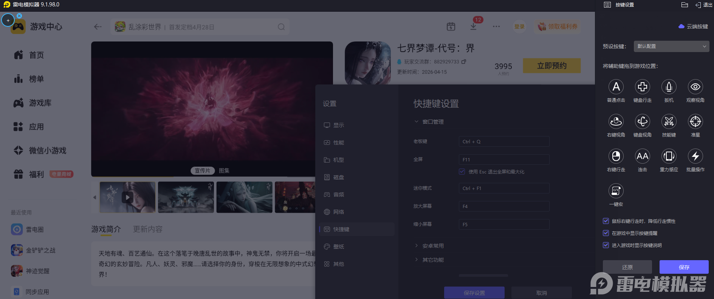Click the 准星 crosshair icon
This screenshot has height=299, width=714.
(x=695, y=122)
